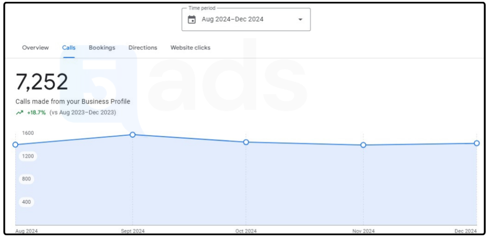Open the Website clicks tab
The width and height of the screenshot is (489, 237).
190,48
